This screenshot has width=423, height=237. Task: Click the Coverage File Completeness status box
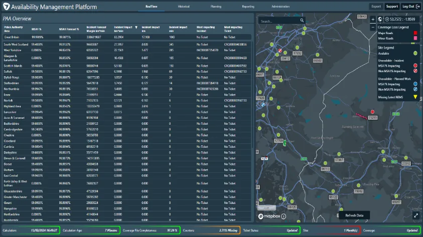coord(151,230)
